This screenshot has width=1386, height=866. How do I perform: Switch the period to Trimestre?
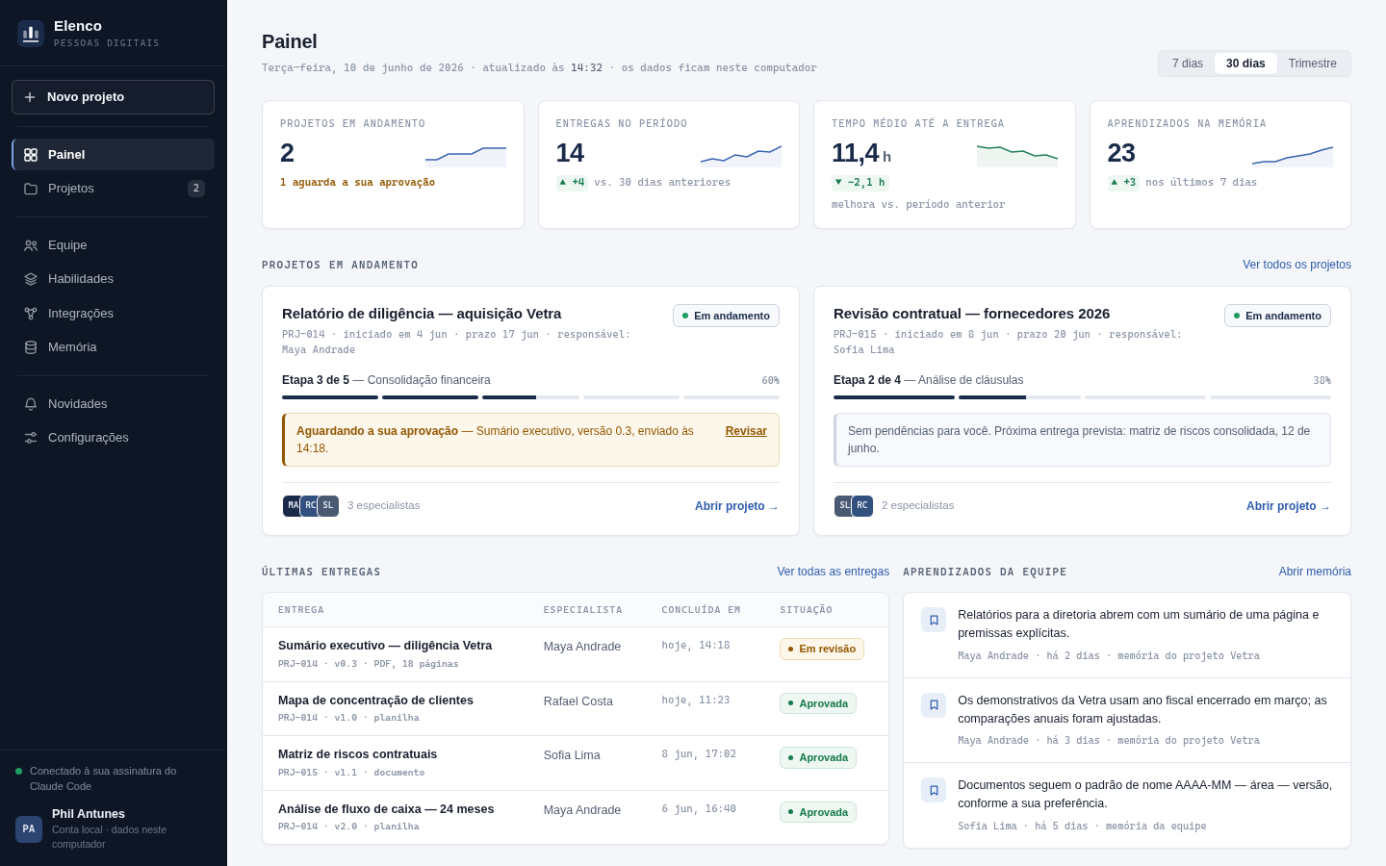click(x=1313, y=64)
